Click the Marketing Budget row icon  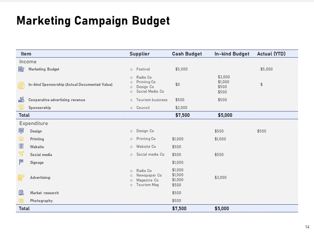(21, 69)
